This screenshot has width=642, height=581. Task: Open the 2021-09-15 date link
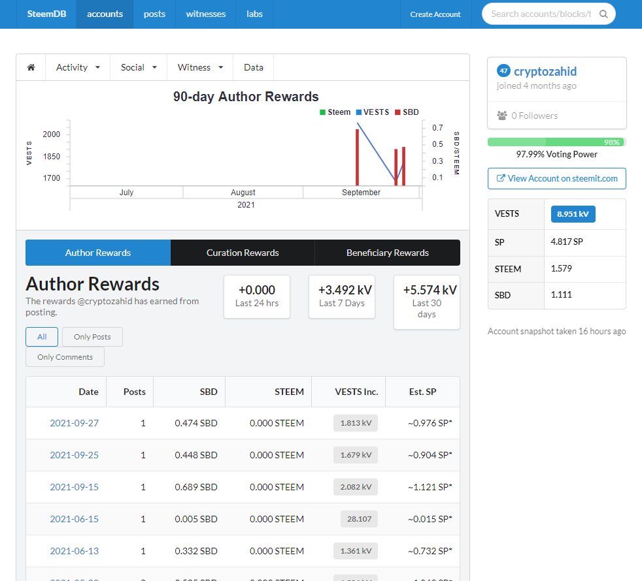tap(74, 487)
